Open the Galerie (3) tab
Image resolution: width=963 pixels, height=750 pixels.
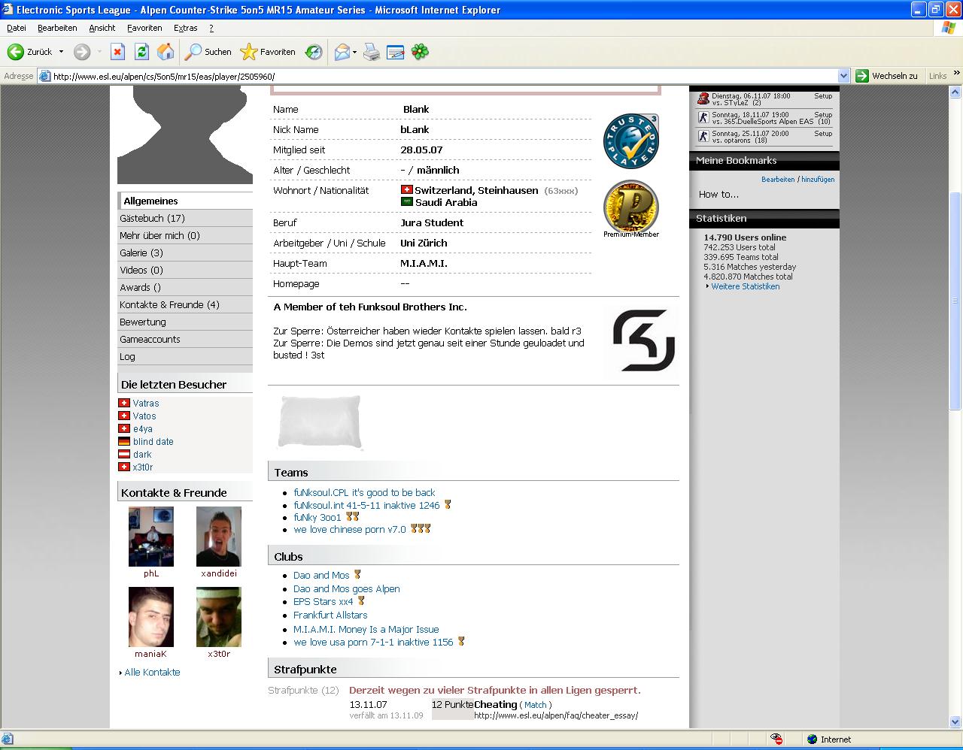point(185,253)
